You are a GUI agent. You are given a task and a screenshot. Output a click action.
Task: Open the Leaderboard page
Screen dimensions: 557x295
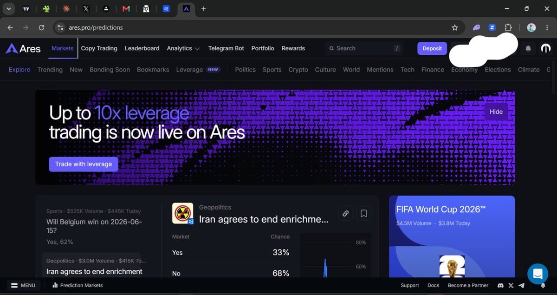(x=142, y=48)
